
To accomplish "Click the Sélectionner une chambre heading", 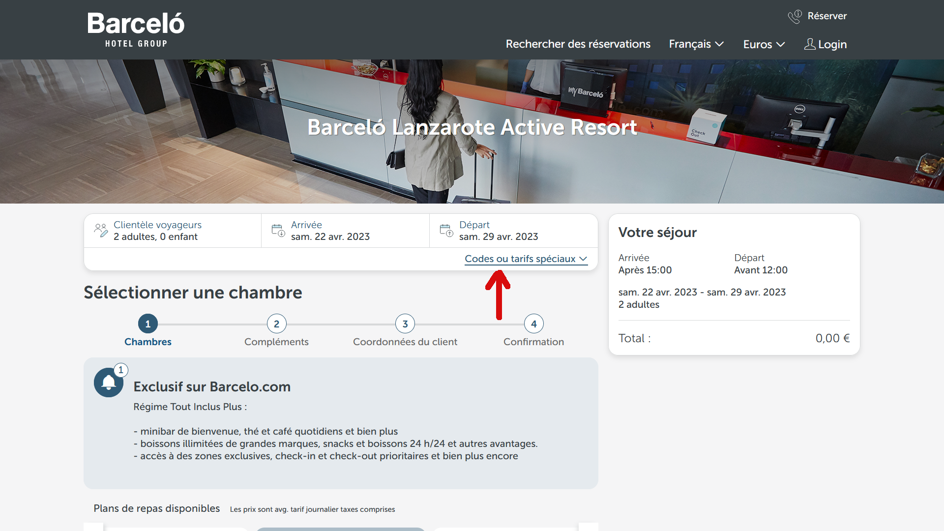I will [193, 293].
